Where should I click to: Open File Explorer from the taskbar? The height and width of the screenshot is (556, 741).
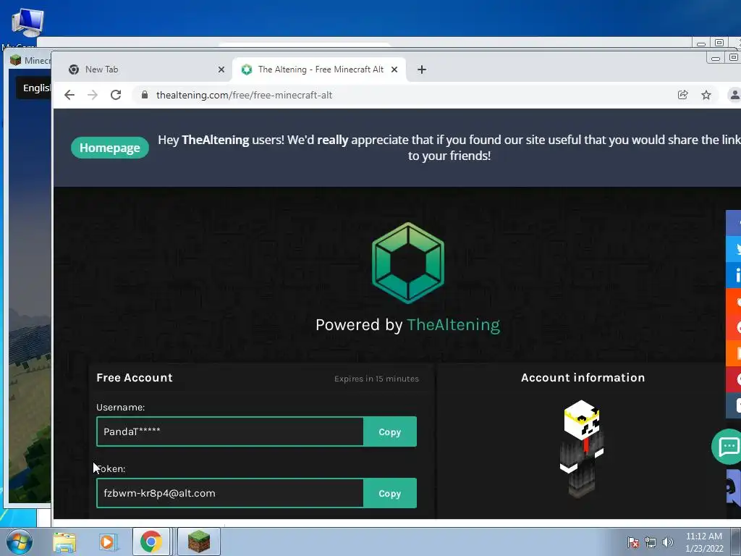click(64, 542)
